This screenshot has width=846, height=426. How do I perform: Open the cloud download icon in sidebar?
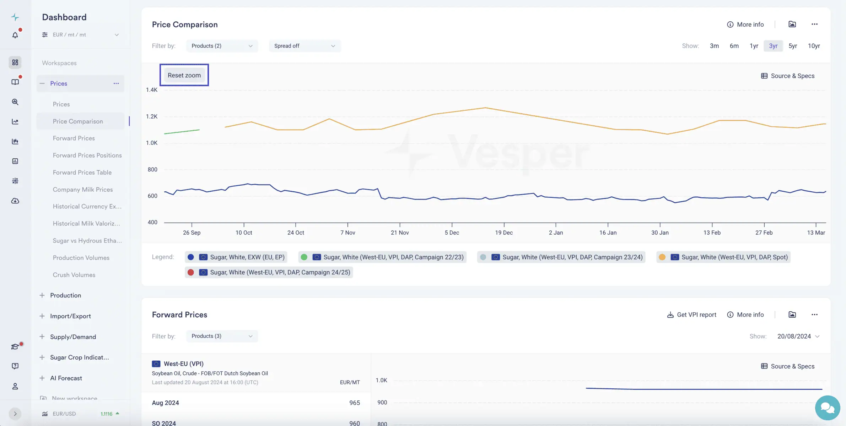point(15,201)
